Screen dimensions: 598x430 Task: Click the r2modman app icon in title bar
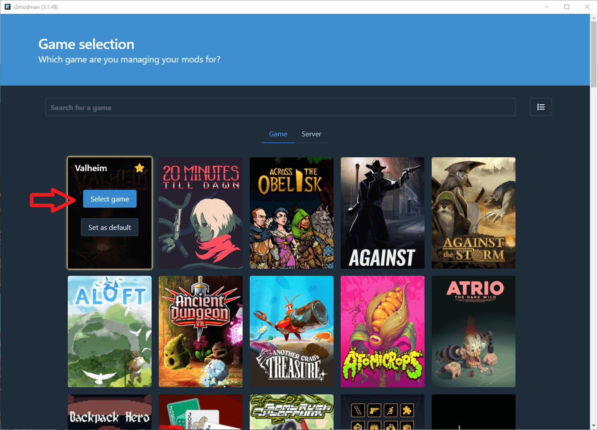pos(7,7)
